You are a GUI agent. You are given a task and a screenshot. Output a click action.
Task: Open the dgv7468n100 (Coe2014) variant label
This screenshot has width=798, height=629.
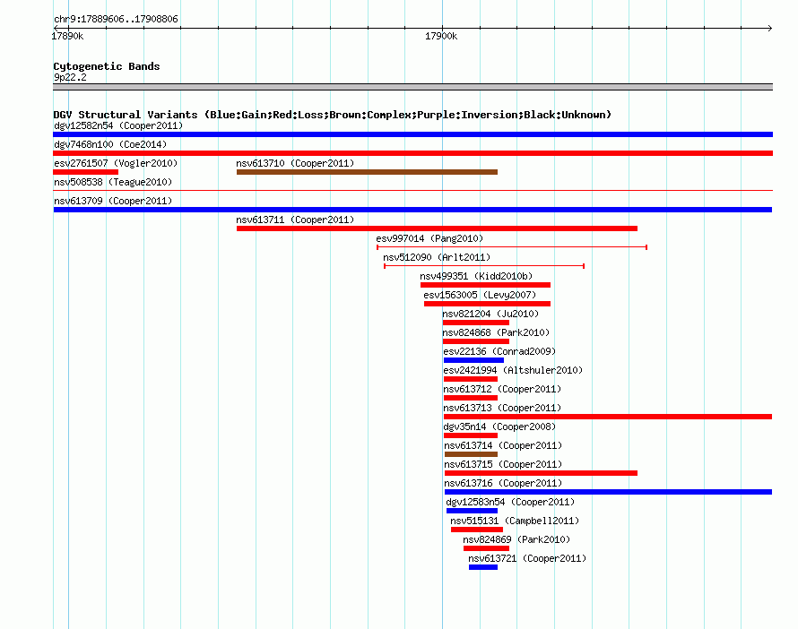coord(110,144)
